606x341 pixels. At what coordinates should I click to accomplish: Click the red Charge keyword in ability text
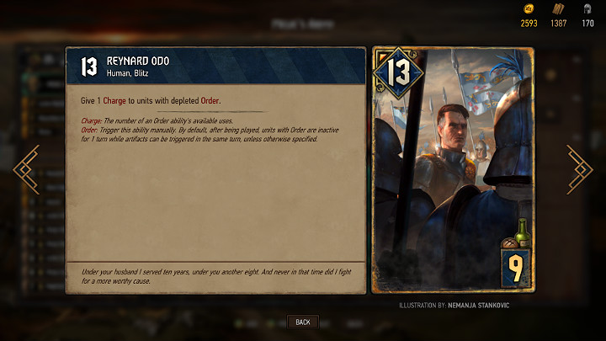click(114, 100)
